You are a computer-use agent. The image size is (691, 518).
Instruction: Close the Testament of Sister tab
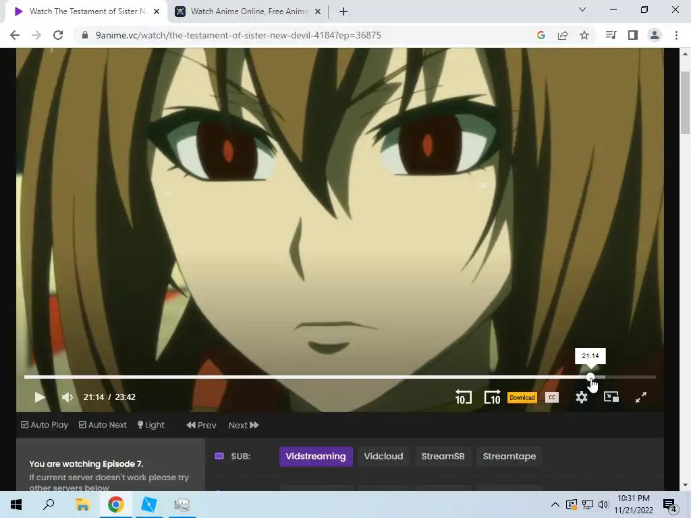click(x=157, y=11)
